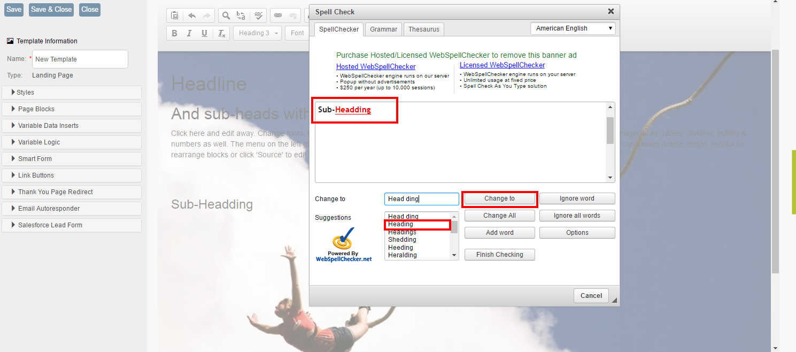The height and width of the screenshot is (352, 796).
Task: Click the 'Headline' text in the page
Action: tap(208, 84)
